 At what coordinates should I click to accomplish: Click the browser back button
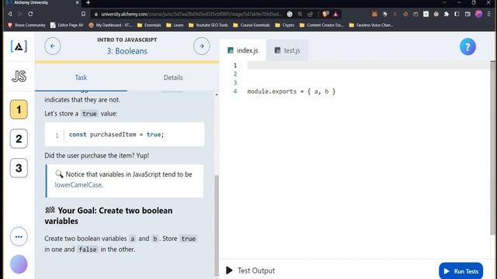click(10, 14)
